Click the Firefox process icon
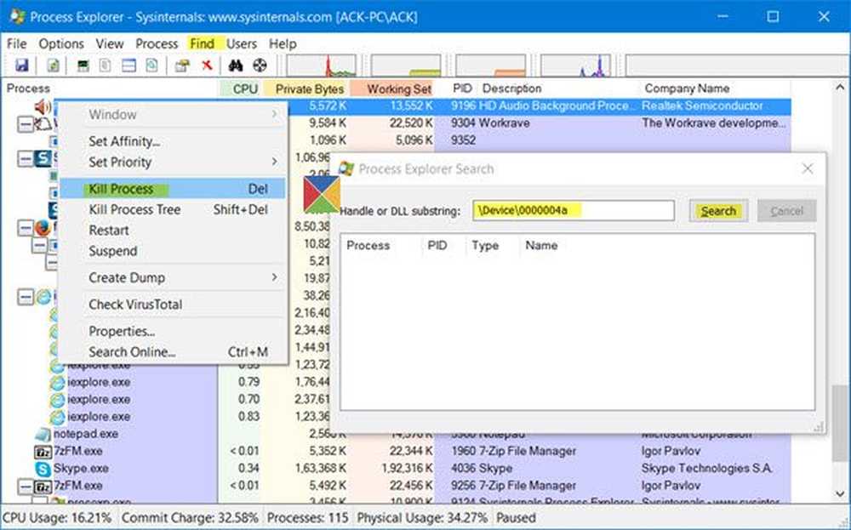Viewport: 851px width, 530px height. (x=43, y=228)
